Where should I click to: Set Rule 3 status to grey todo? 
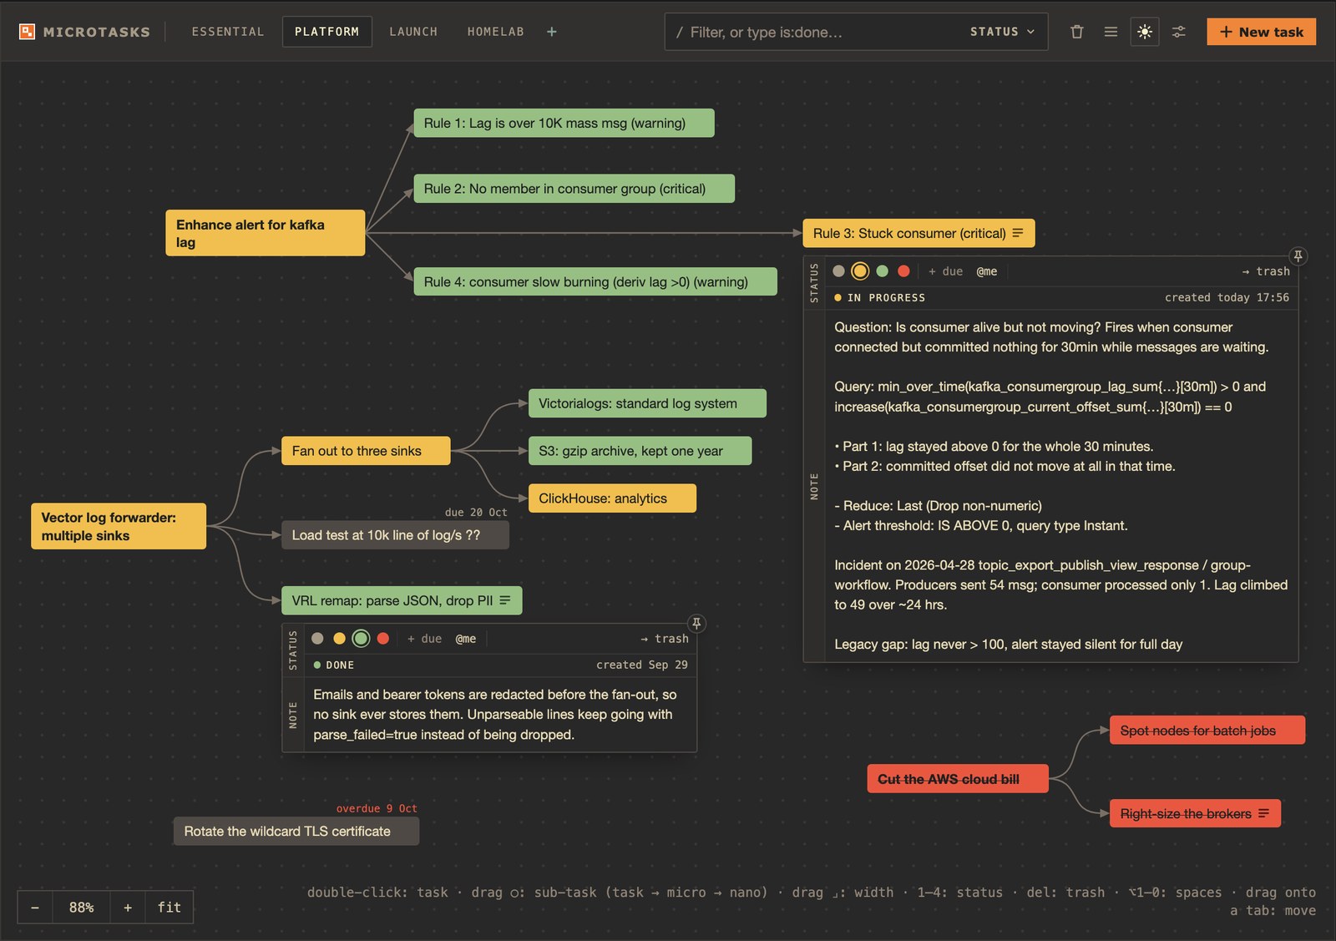point(839,271)
